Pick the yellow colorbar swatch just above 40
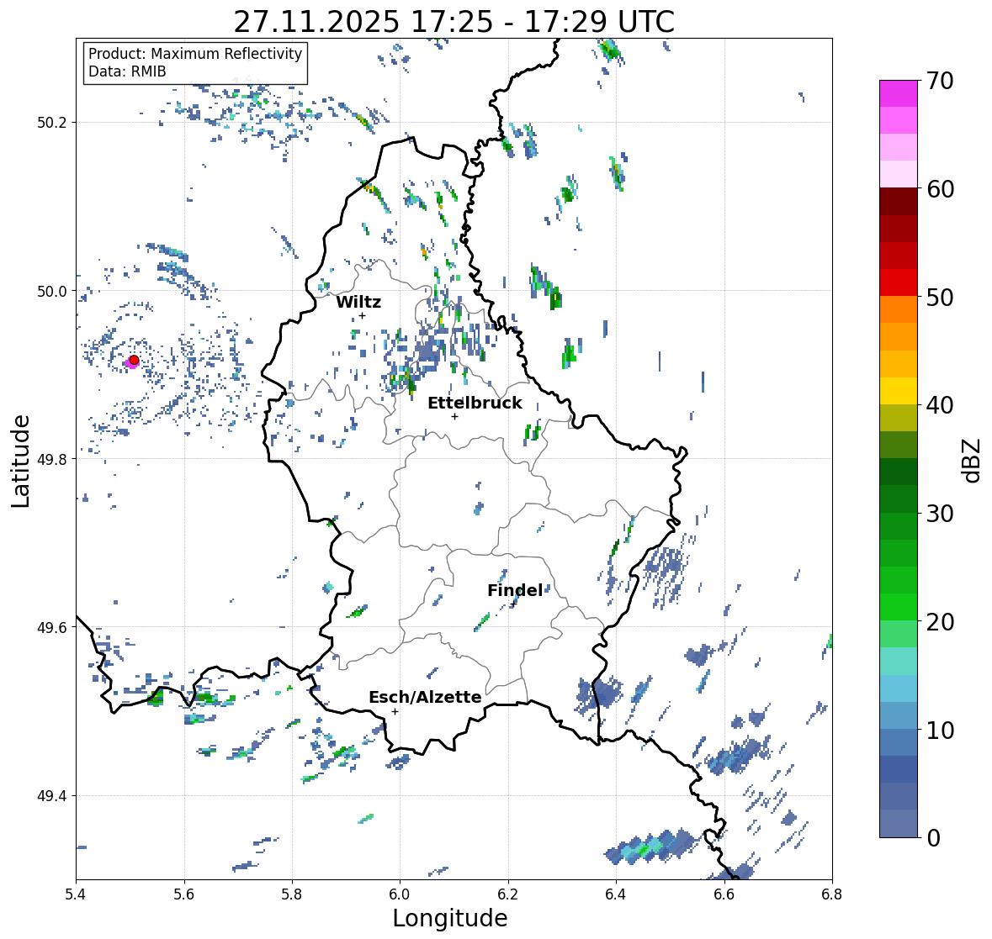 tap(899, 391)
